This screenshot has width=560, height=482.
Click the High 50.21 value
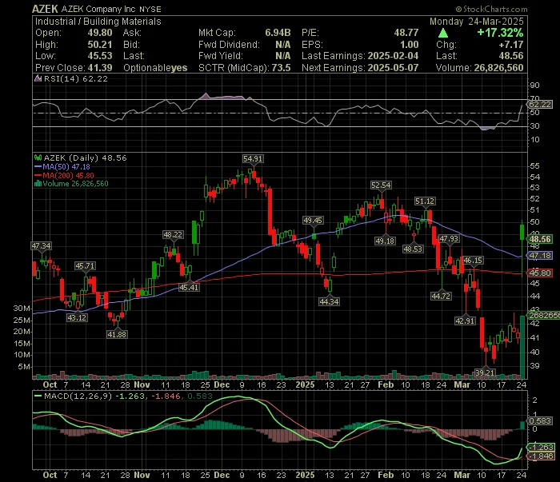pyautogui.click(x=100, y=45)
